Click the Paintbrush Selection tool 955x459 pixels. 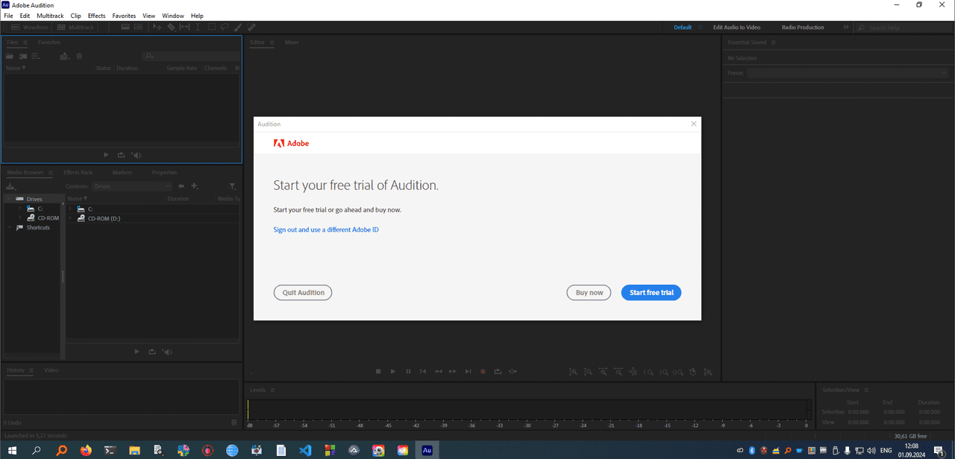238,28
